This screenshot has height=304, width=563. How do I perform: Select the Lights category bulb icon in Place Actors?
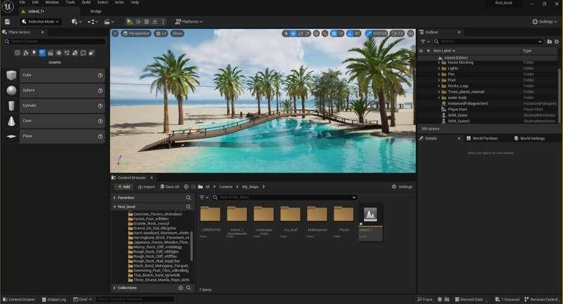click(34, 53)
